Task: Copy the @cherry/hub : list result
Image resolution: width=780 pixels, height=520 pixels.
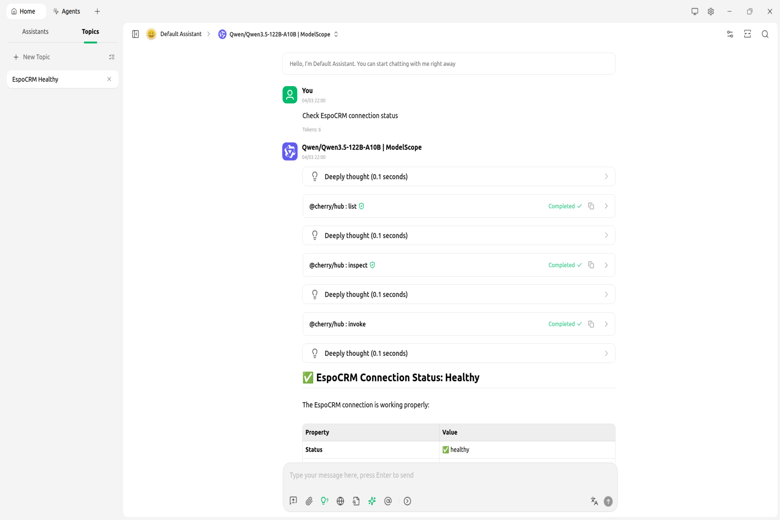Action: [x=591, y=206]
